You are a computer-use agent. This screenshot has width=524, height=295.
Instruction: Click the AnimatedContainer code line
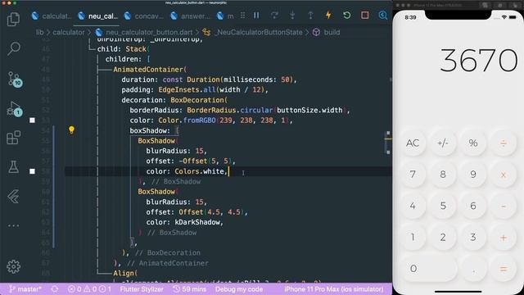pyautogui.click(x=150, y=70)
